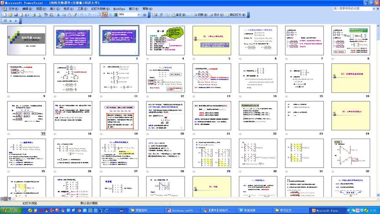Open the zoom 66% dropdown
The height and width of the screenshot is (214, 380).
coord(139,15)
